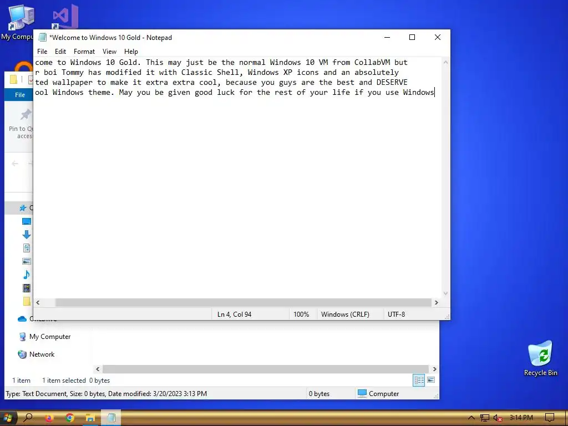Select Desktop icon in Explorer sidebar
Image resolution: width=568 pixels, height=426 pixels.
27,221
